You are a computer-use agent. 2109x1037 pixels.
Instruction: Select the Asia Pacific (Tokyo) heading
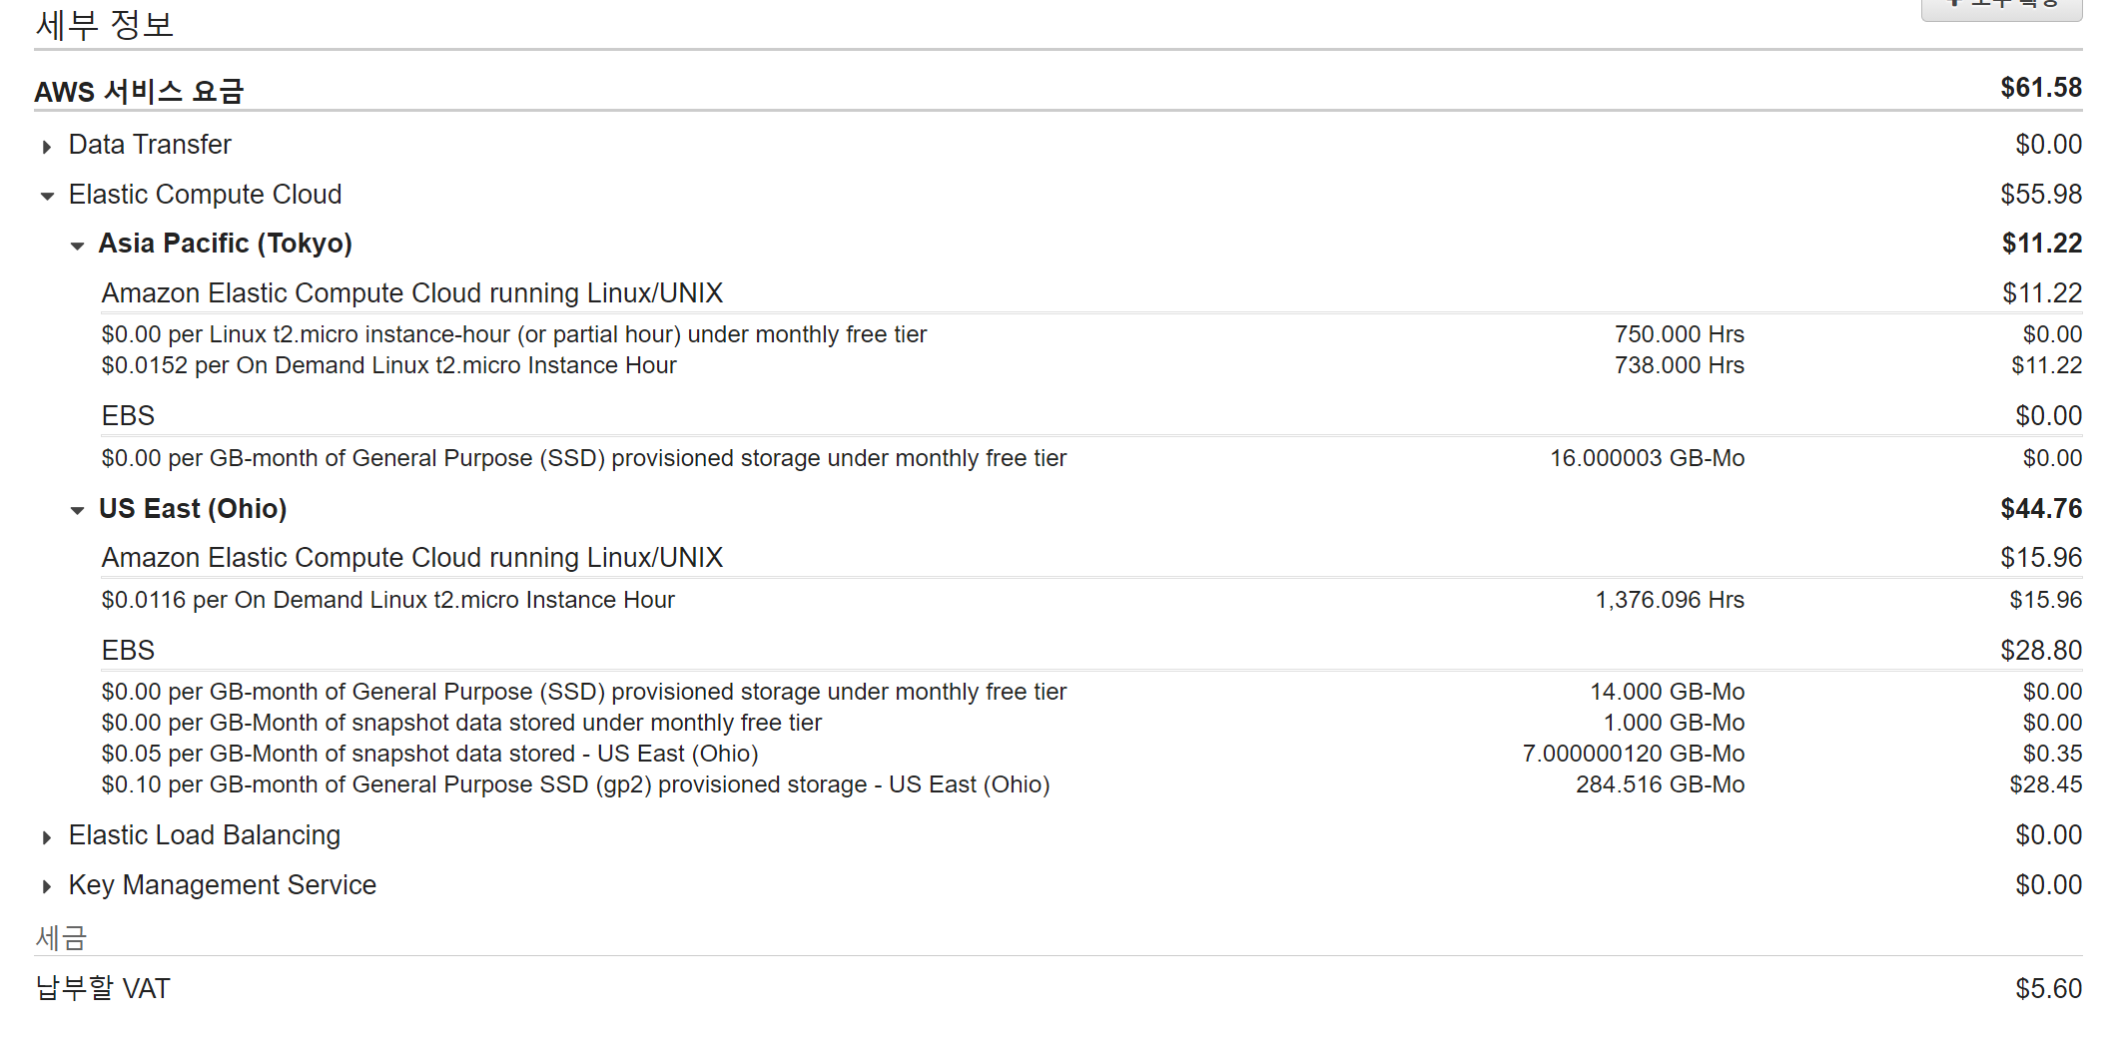(x=225, y=244)
